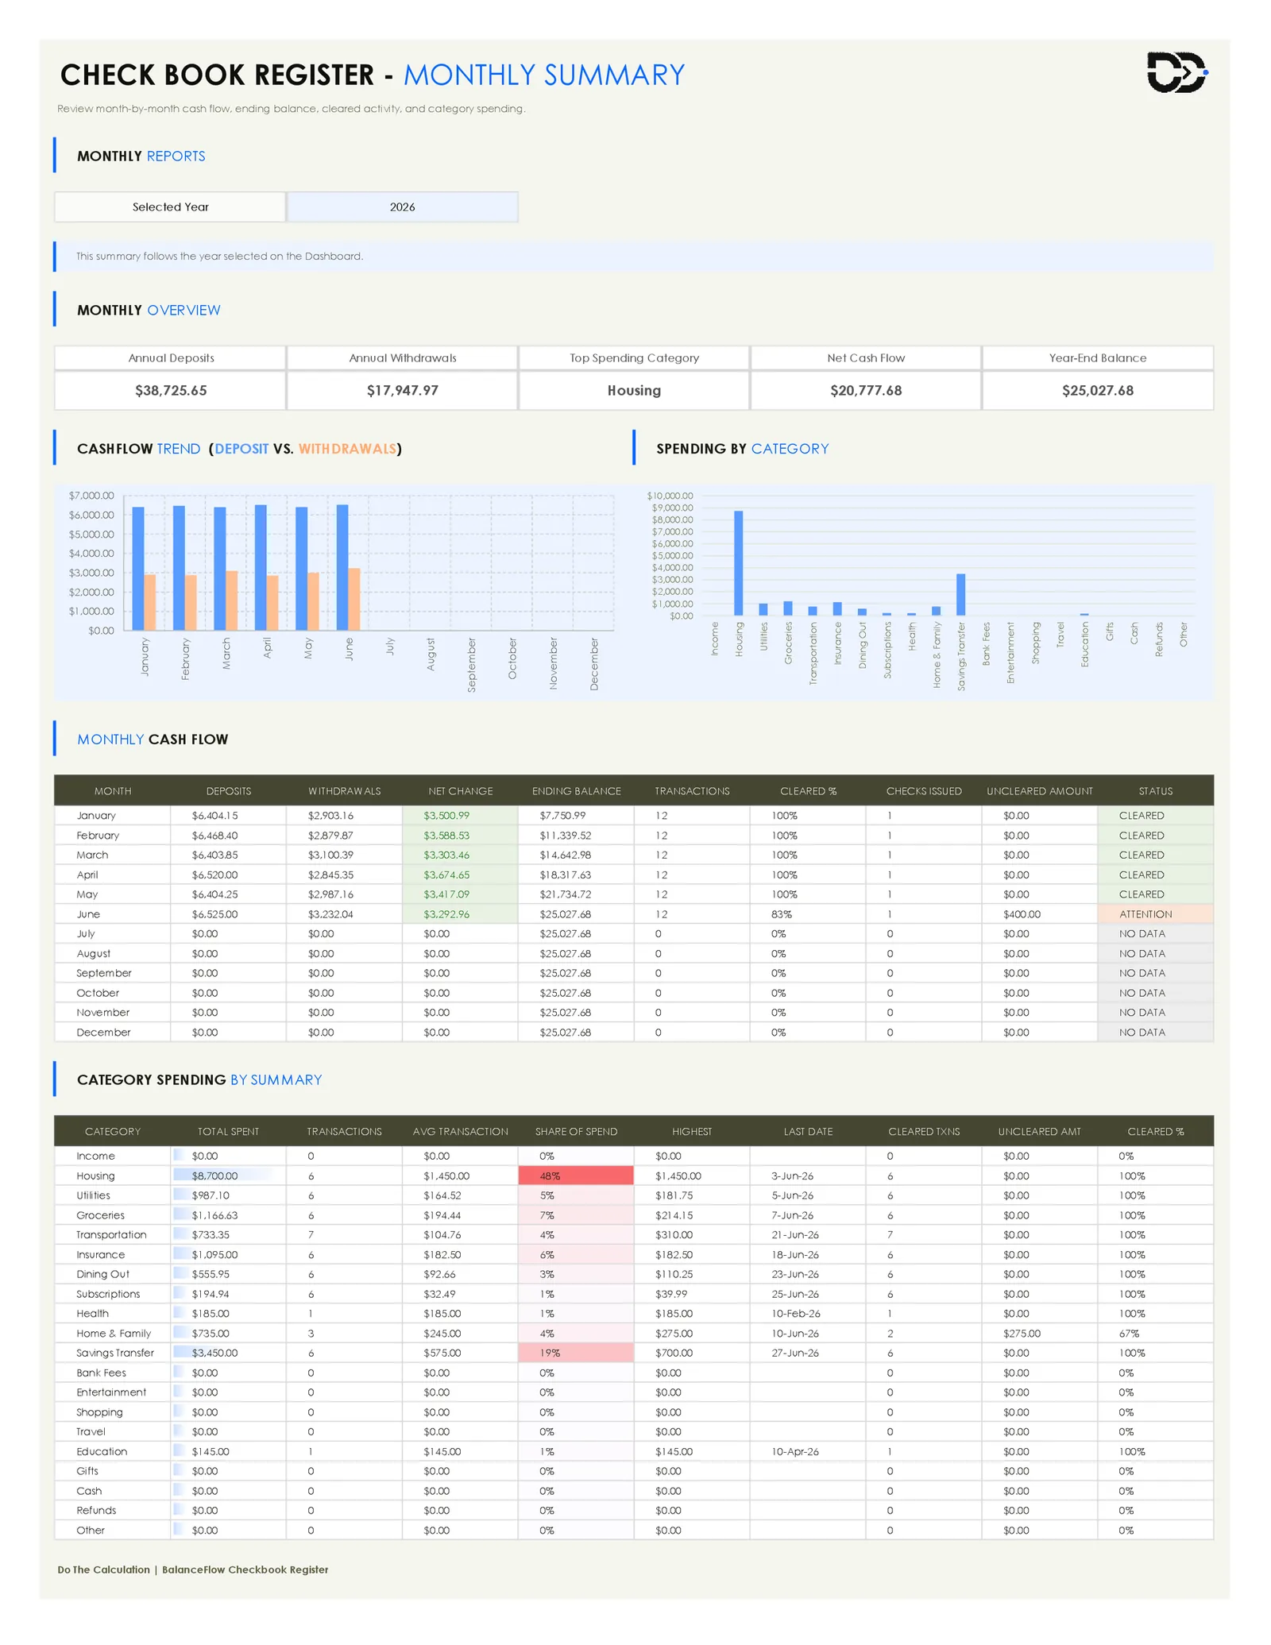Click the Other category row label
The width and height of the screenshot is (1271, 1645).
(113, 1529)
